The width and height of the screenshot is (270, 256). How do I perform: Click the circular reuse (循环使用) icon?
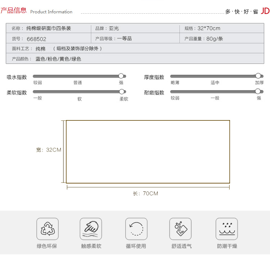(x=136, y=229)
